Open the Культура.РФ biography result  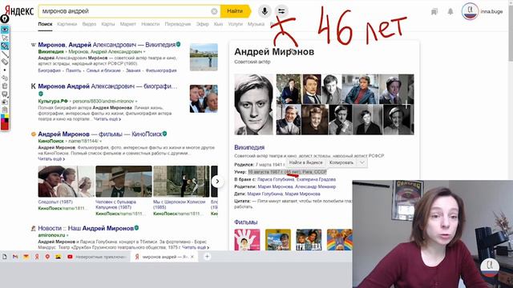(x=107, y=86)
